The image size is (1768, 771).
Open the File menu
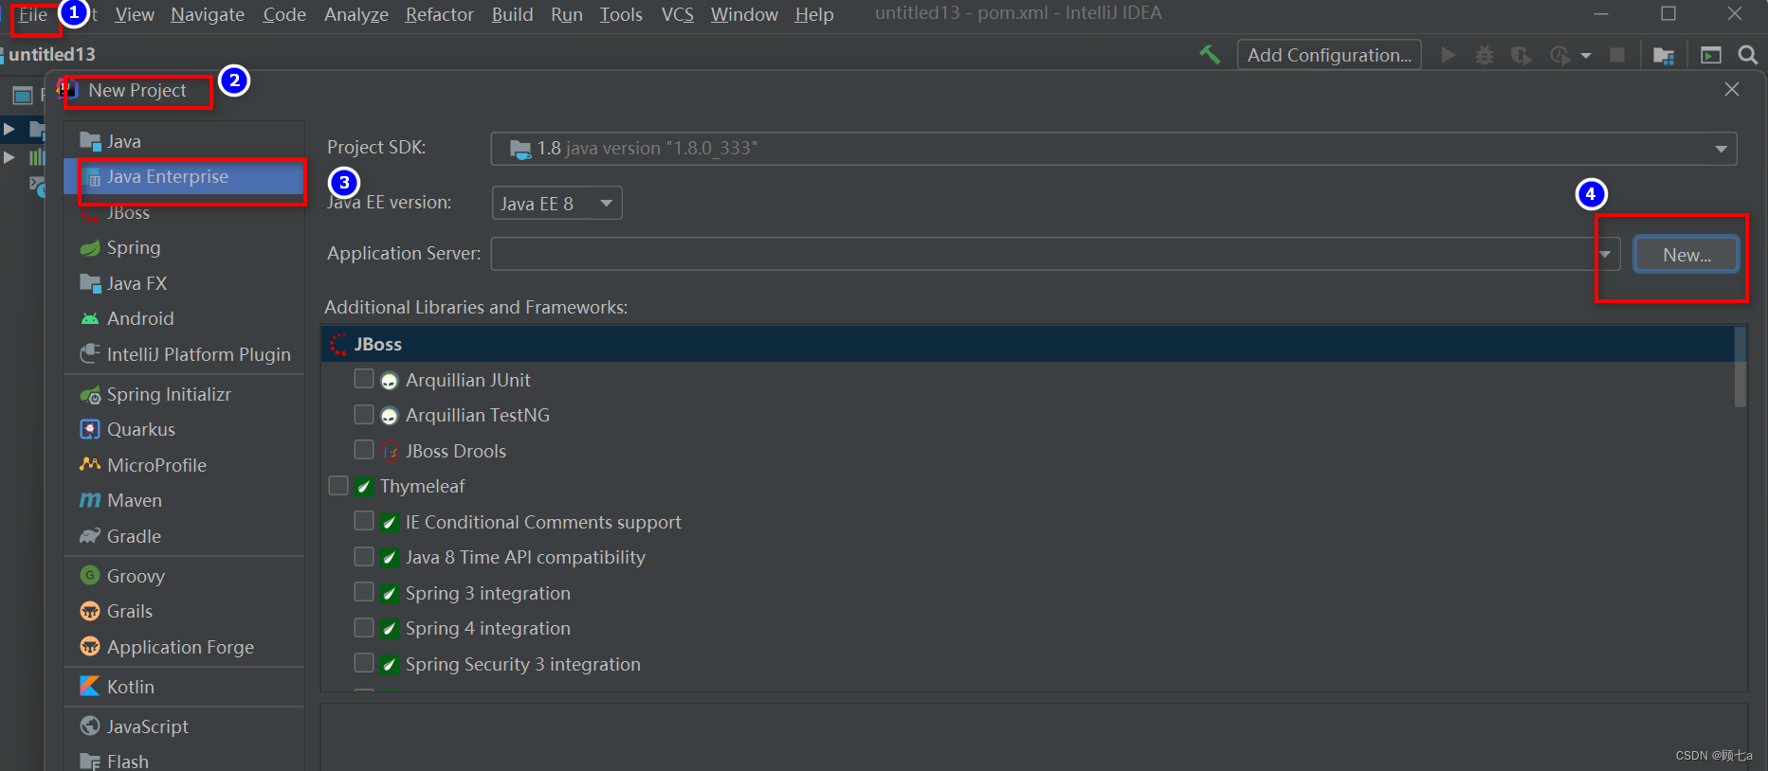coord(32,14)
